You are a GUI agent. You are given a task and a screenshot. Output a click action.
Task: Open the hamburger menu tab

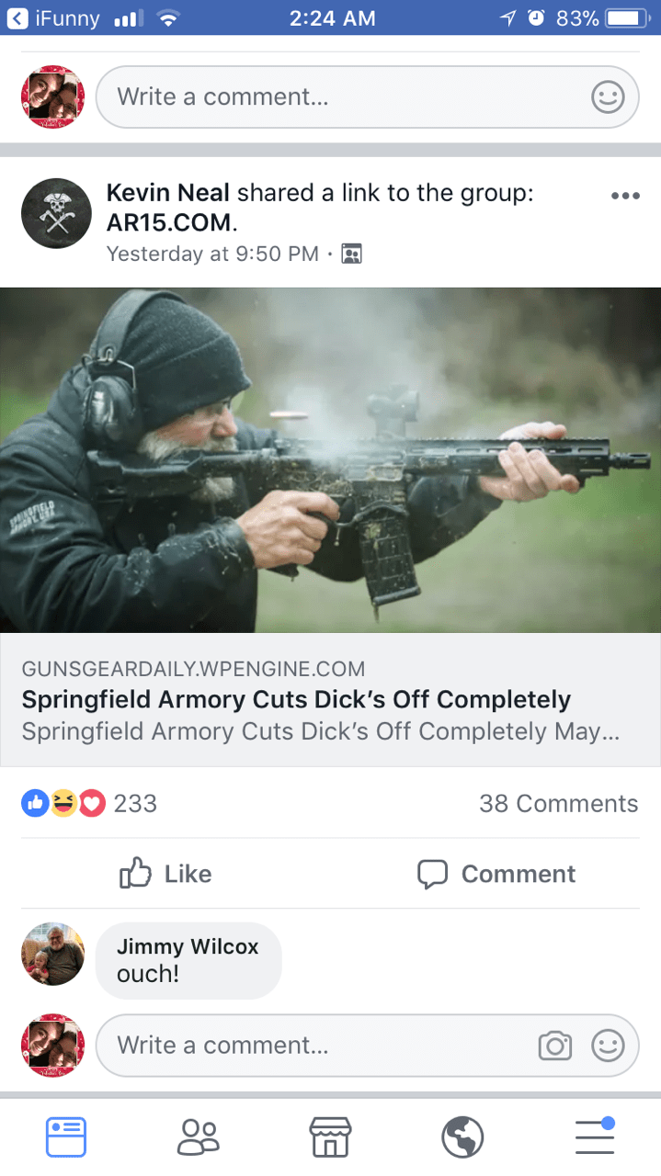595,1135
